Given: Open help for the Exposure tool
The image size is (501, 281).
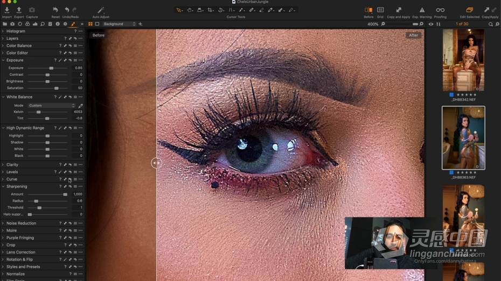Looking at the screenshot, I should (x=55, y=60).
